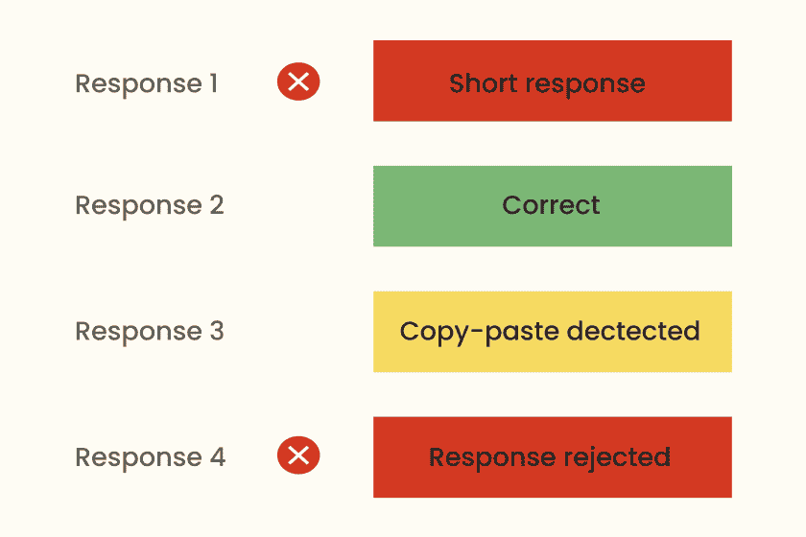Open the Copy-paste dectected status

tap(552, 332)
